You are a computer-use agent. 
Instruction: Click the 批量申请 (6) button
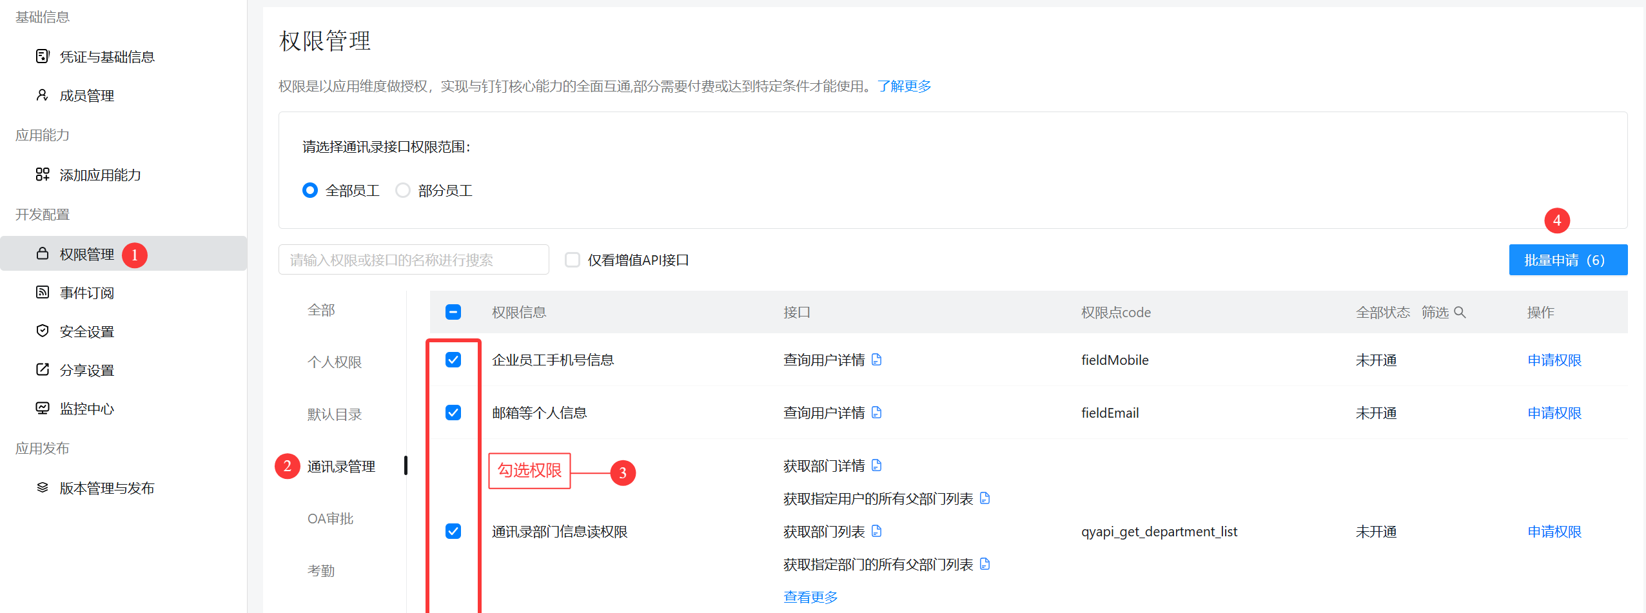(x=1567, y=260)
